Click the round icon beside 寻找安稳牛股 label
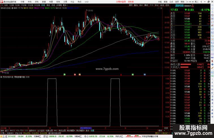Screen dimensions: 214x138 [1, 77]
